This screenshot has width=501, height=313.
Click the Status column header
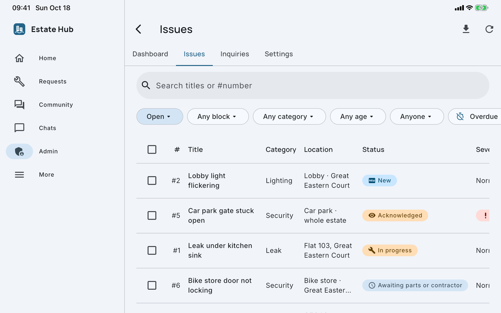pyautogui.click(x=373, y=150)
